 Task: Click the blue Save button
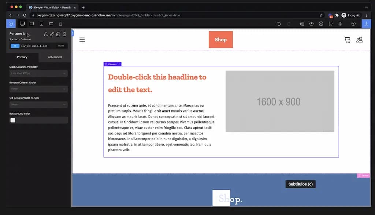click(x=366, y=24)
